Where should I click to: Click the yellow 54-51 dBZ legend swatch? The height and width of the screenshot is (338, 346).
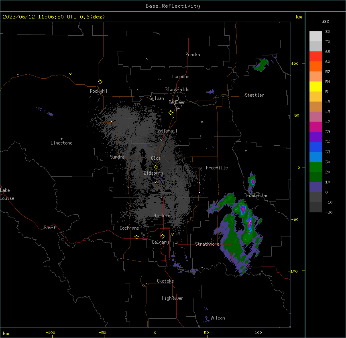315,86
